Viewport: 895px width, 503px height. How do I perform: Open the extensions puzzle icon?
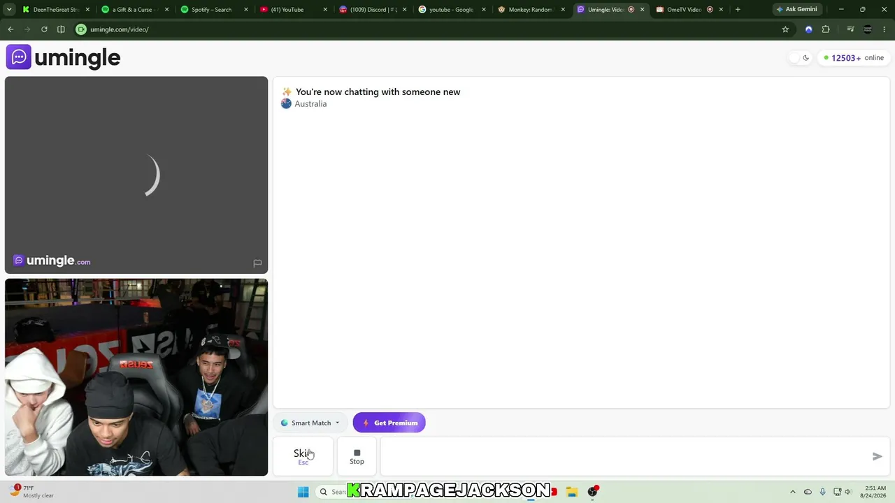(x=826, y=29)
